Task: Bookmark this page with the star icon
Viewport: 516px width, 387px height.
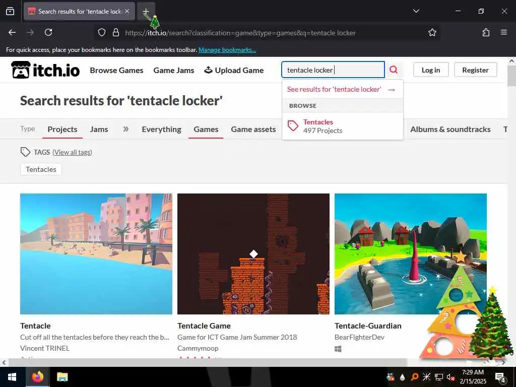Action: pos(432,32)
